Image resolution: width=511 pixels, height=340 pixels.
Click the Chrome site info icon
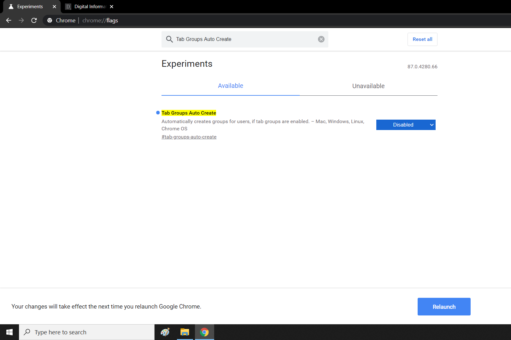(50, 20)
